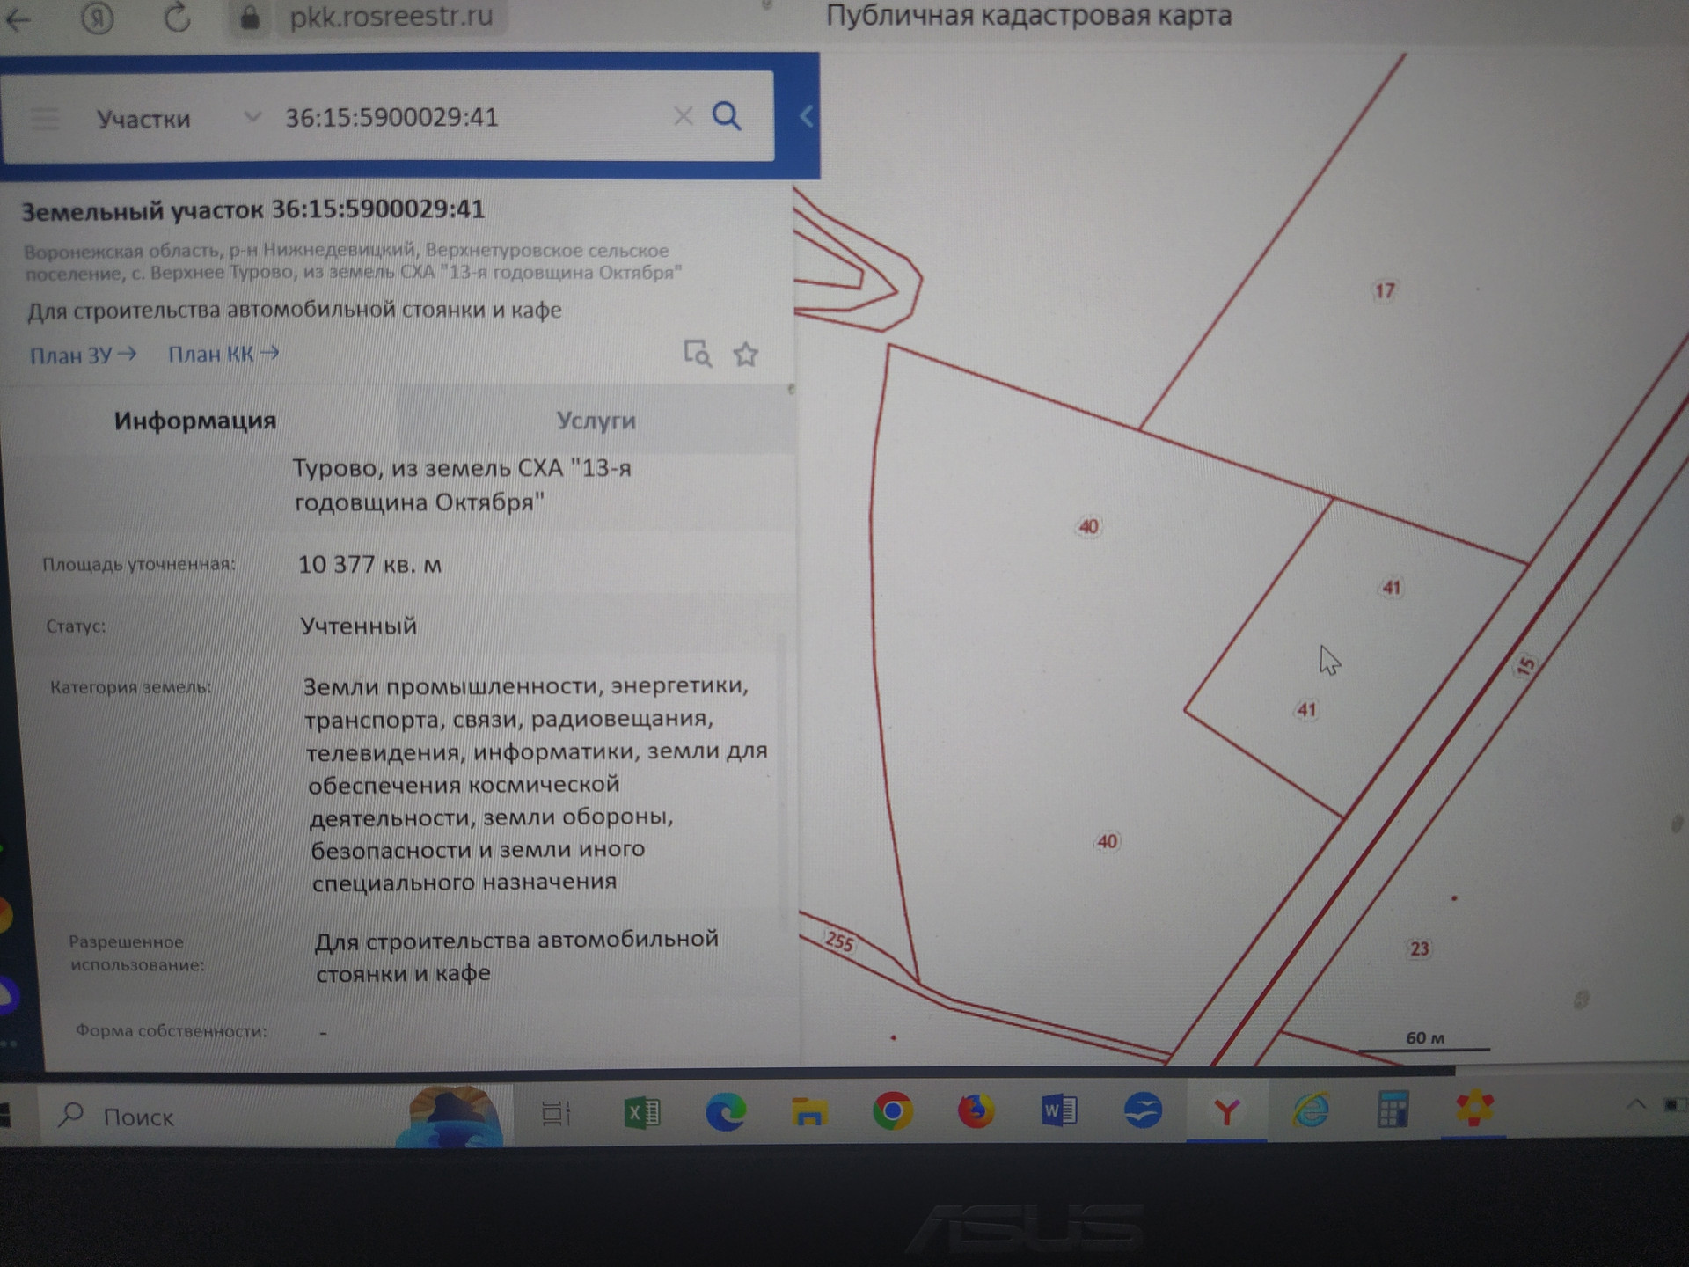Click parcel label 17 on the map
This screenshot has width=1689, height=1267.
point(1384,291)
